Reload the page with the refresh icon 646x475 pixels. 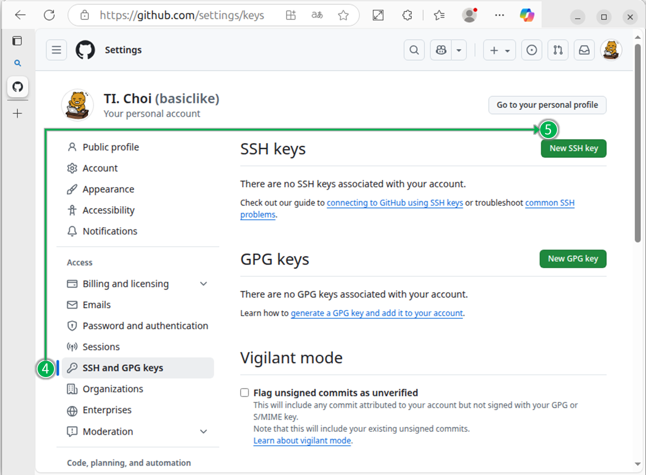[x=49, y=15]
